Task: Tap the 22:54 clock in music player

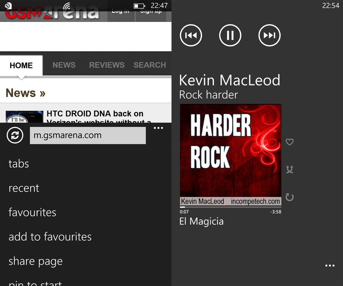Action: point(331,5)
